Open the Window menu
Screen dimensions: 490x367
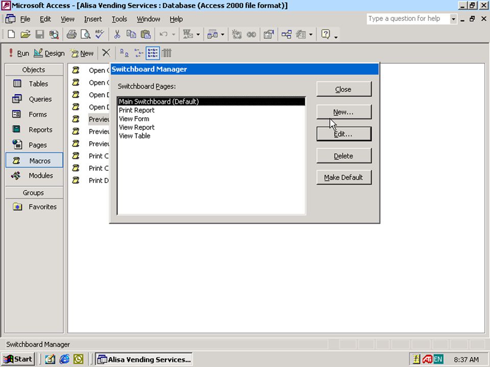(x=149, y=19)
